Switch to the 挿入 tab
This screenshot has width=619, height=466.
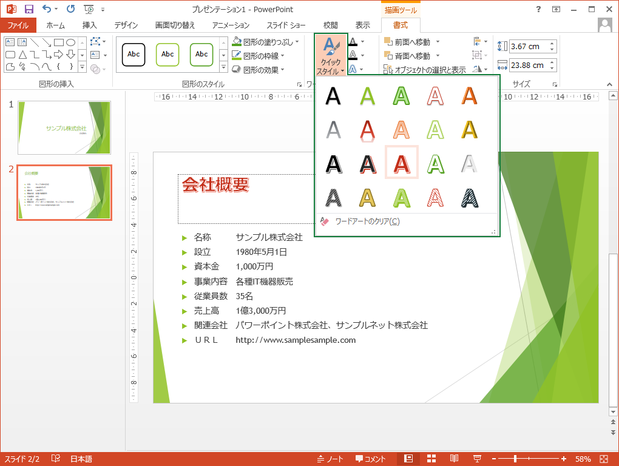[x=90, y=25]
